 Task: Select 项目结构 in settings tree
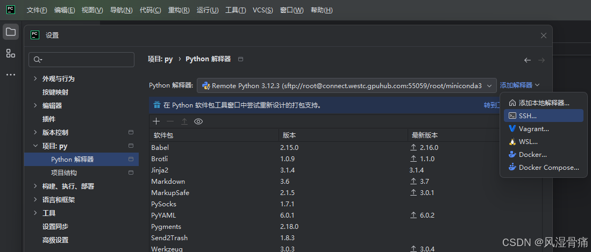point(64,173)
